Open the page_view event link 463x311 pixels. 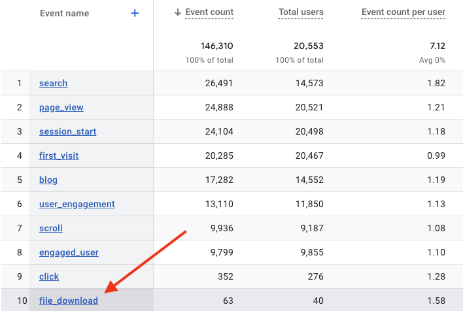coord(61,107)
